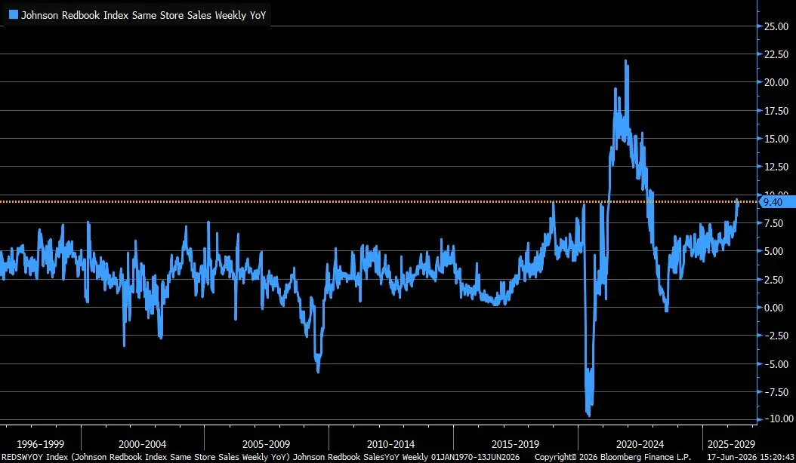Click the 2000-2004 time axis label
This screenshot has height=463, width=796.
coord(142,445)
